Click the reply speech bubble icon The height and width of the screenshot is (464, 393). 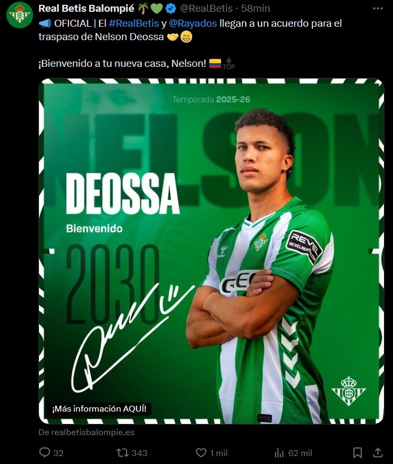click(45, 452)
